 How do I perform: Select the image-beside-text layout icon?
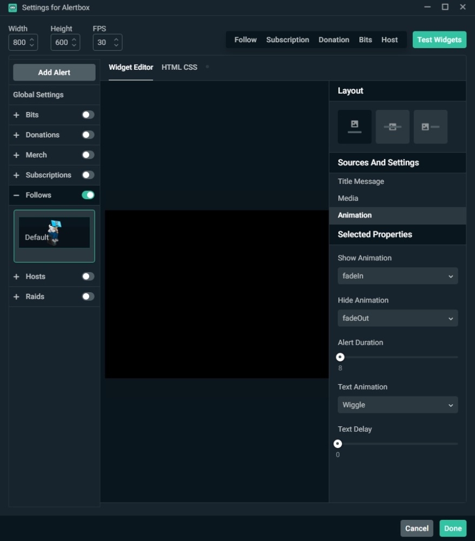point(431,127)
